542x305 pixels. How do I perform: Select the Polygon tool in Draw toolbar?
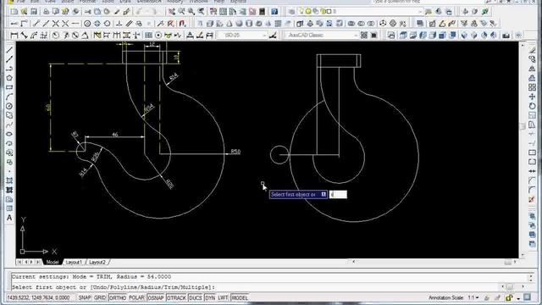pos(9,78)
